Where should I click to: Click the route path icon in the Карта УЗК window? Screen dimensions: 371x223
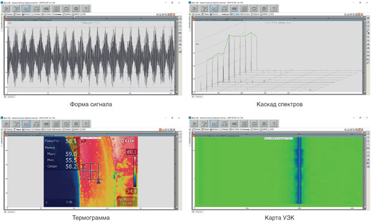224,123
